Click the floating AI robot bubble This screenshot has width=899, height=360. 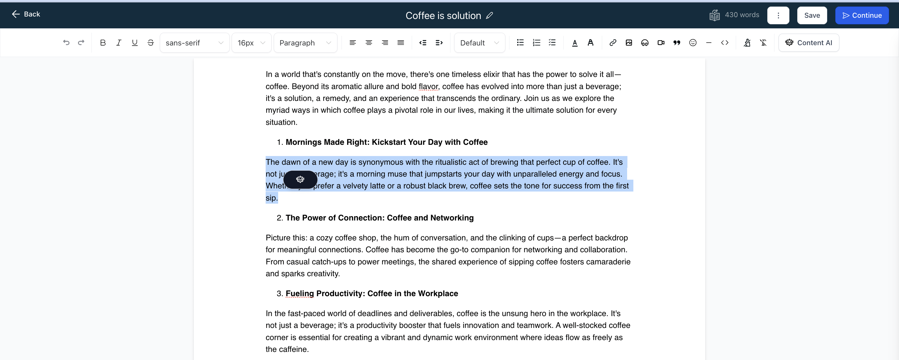click(300, 179)
